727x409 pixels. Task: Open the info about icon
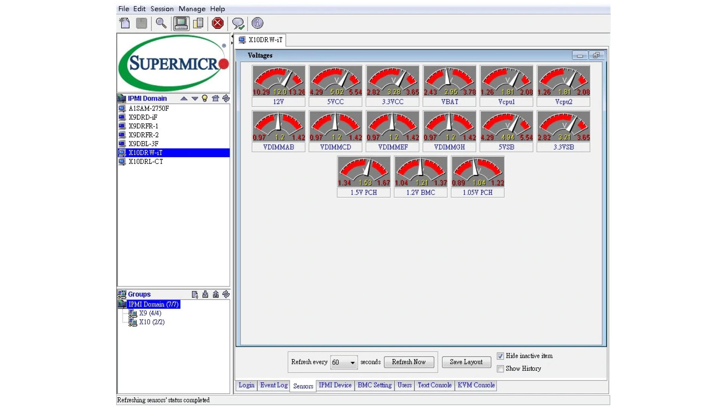tap(257, 23)
